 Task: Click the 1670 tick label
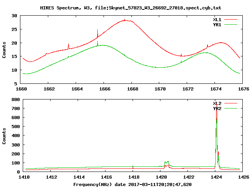tap(160, 89)
